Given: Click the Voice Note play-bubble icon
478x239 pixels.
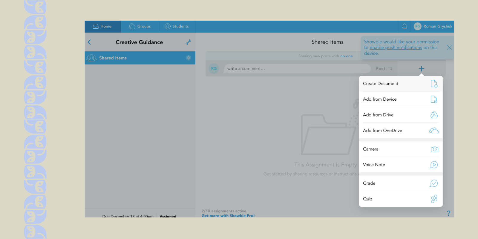Looking at the screenshot, I should tap(434, 165).
